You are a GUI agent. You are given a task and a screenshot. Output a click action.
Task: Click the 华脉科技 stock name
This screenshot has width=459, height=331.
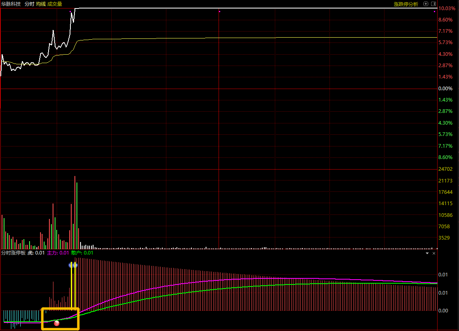coord(11,4)
